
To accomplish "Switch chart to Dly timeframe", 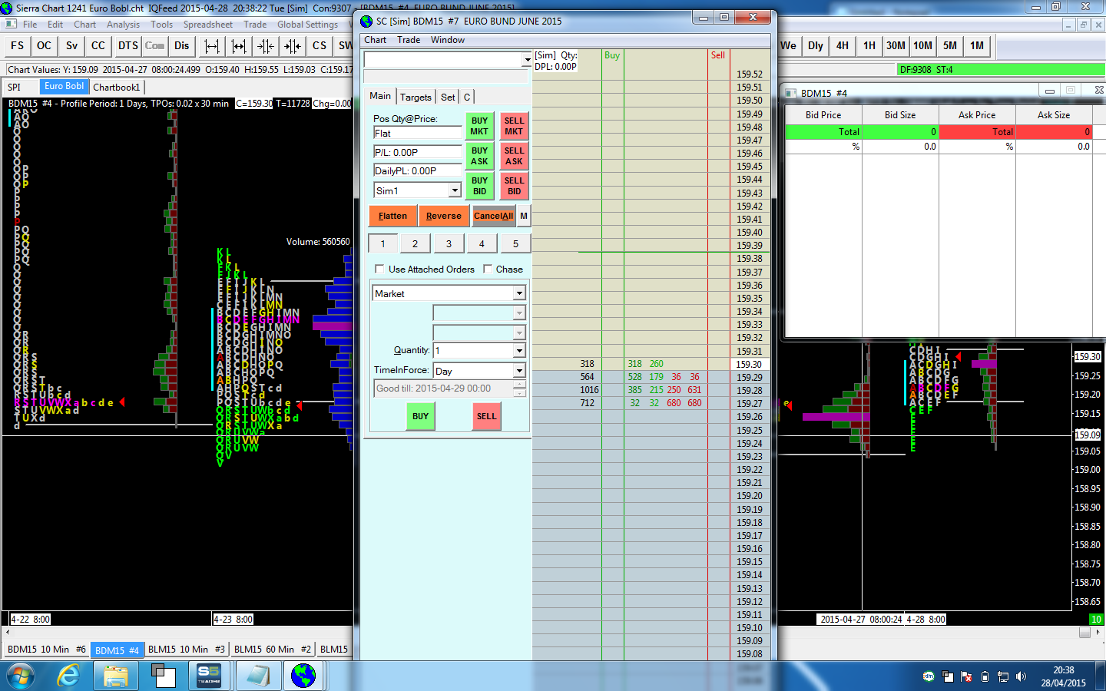I will tap(816, 46).
